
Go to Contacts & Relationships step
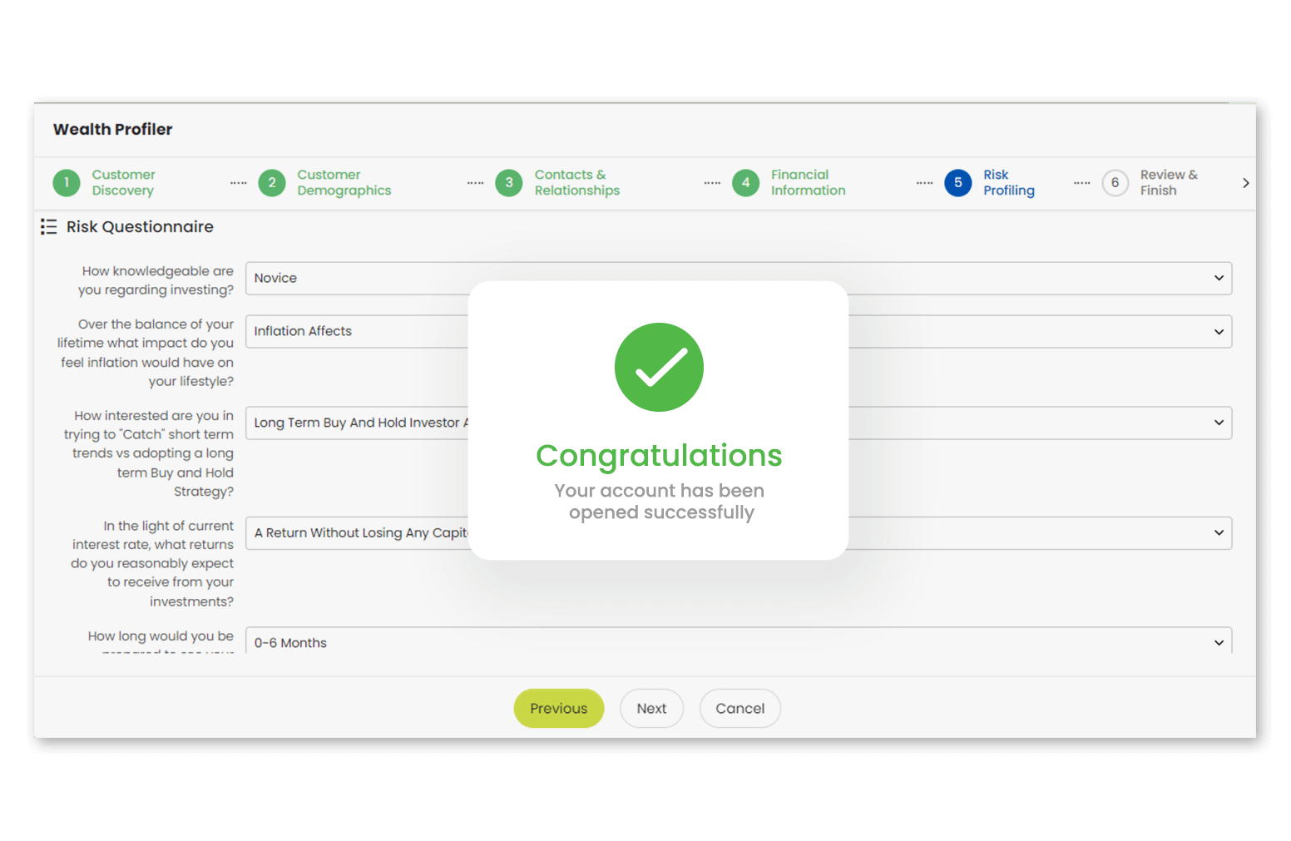[x=577, y=183]
